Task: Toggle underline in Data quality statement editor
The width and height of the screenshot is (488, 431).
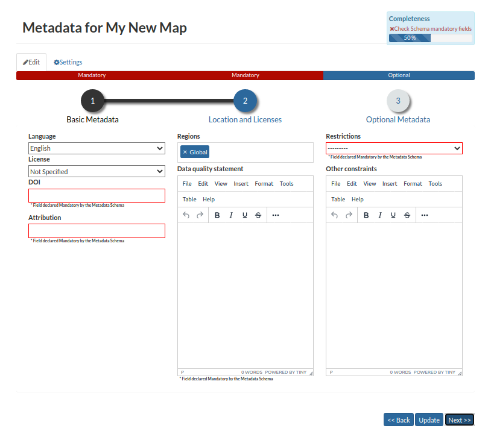Action: point(245,215)
